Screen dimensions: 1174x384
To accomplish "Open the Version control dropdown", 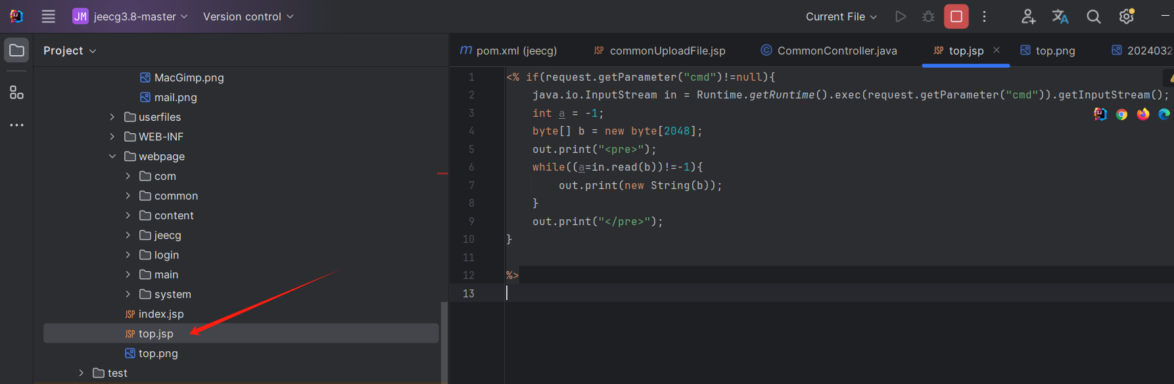I will click(248, 16).
